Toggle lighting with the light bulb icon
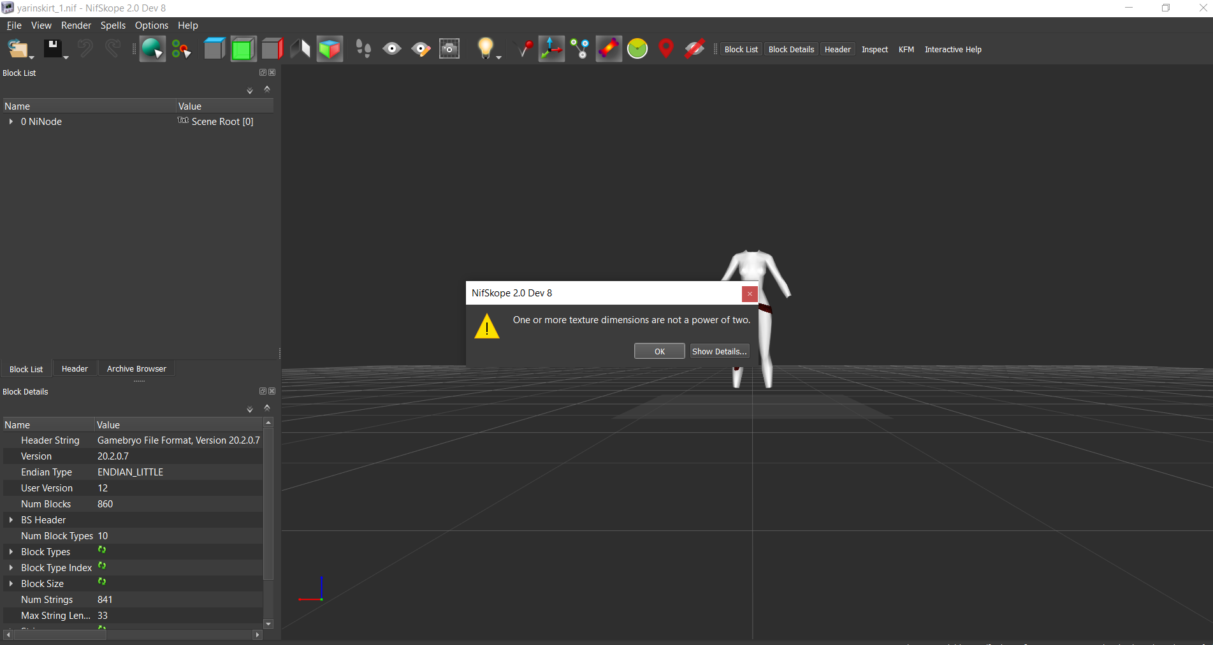 click(x=485, y=48)
